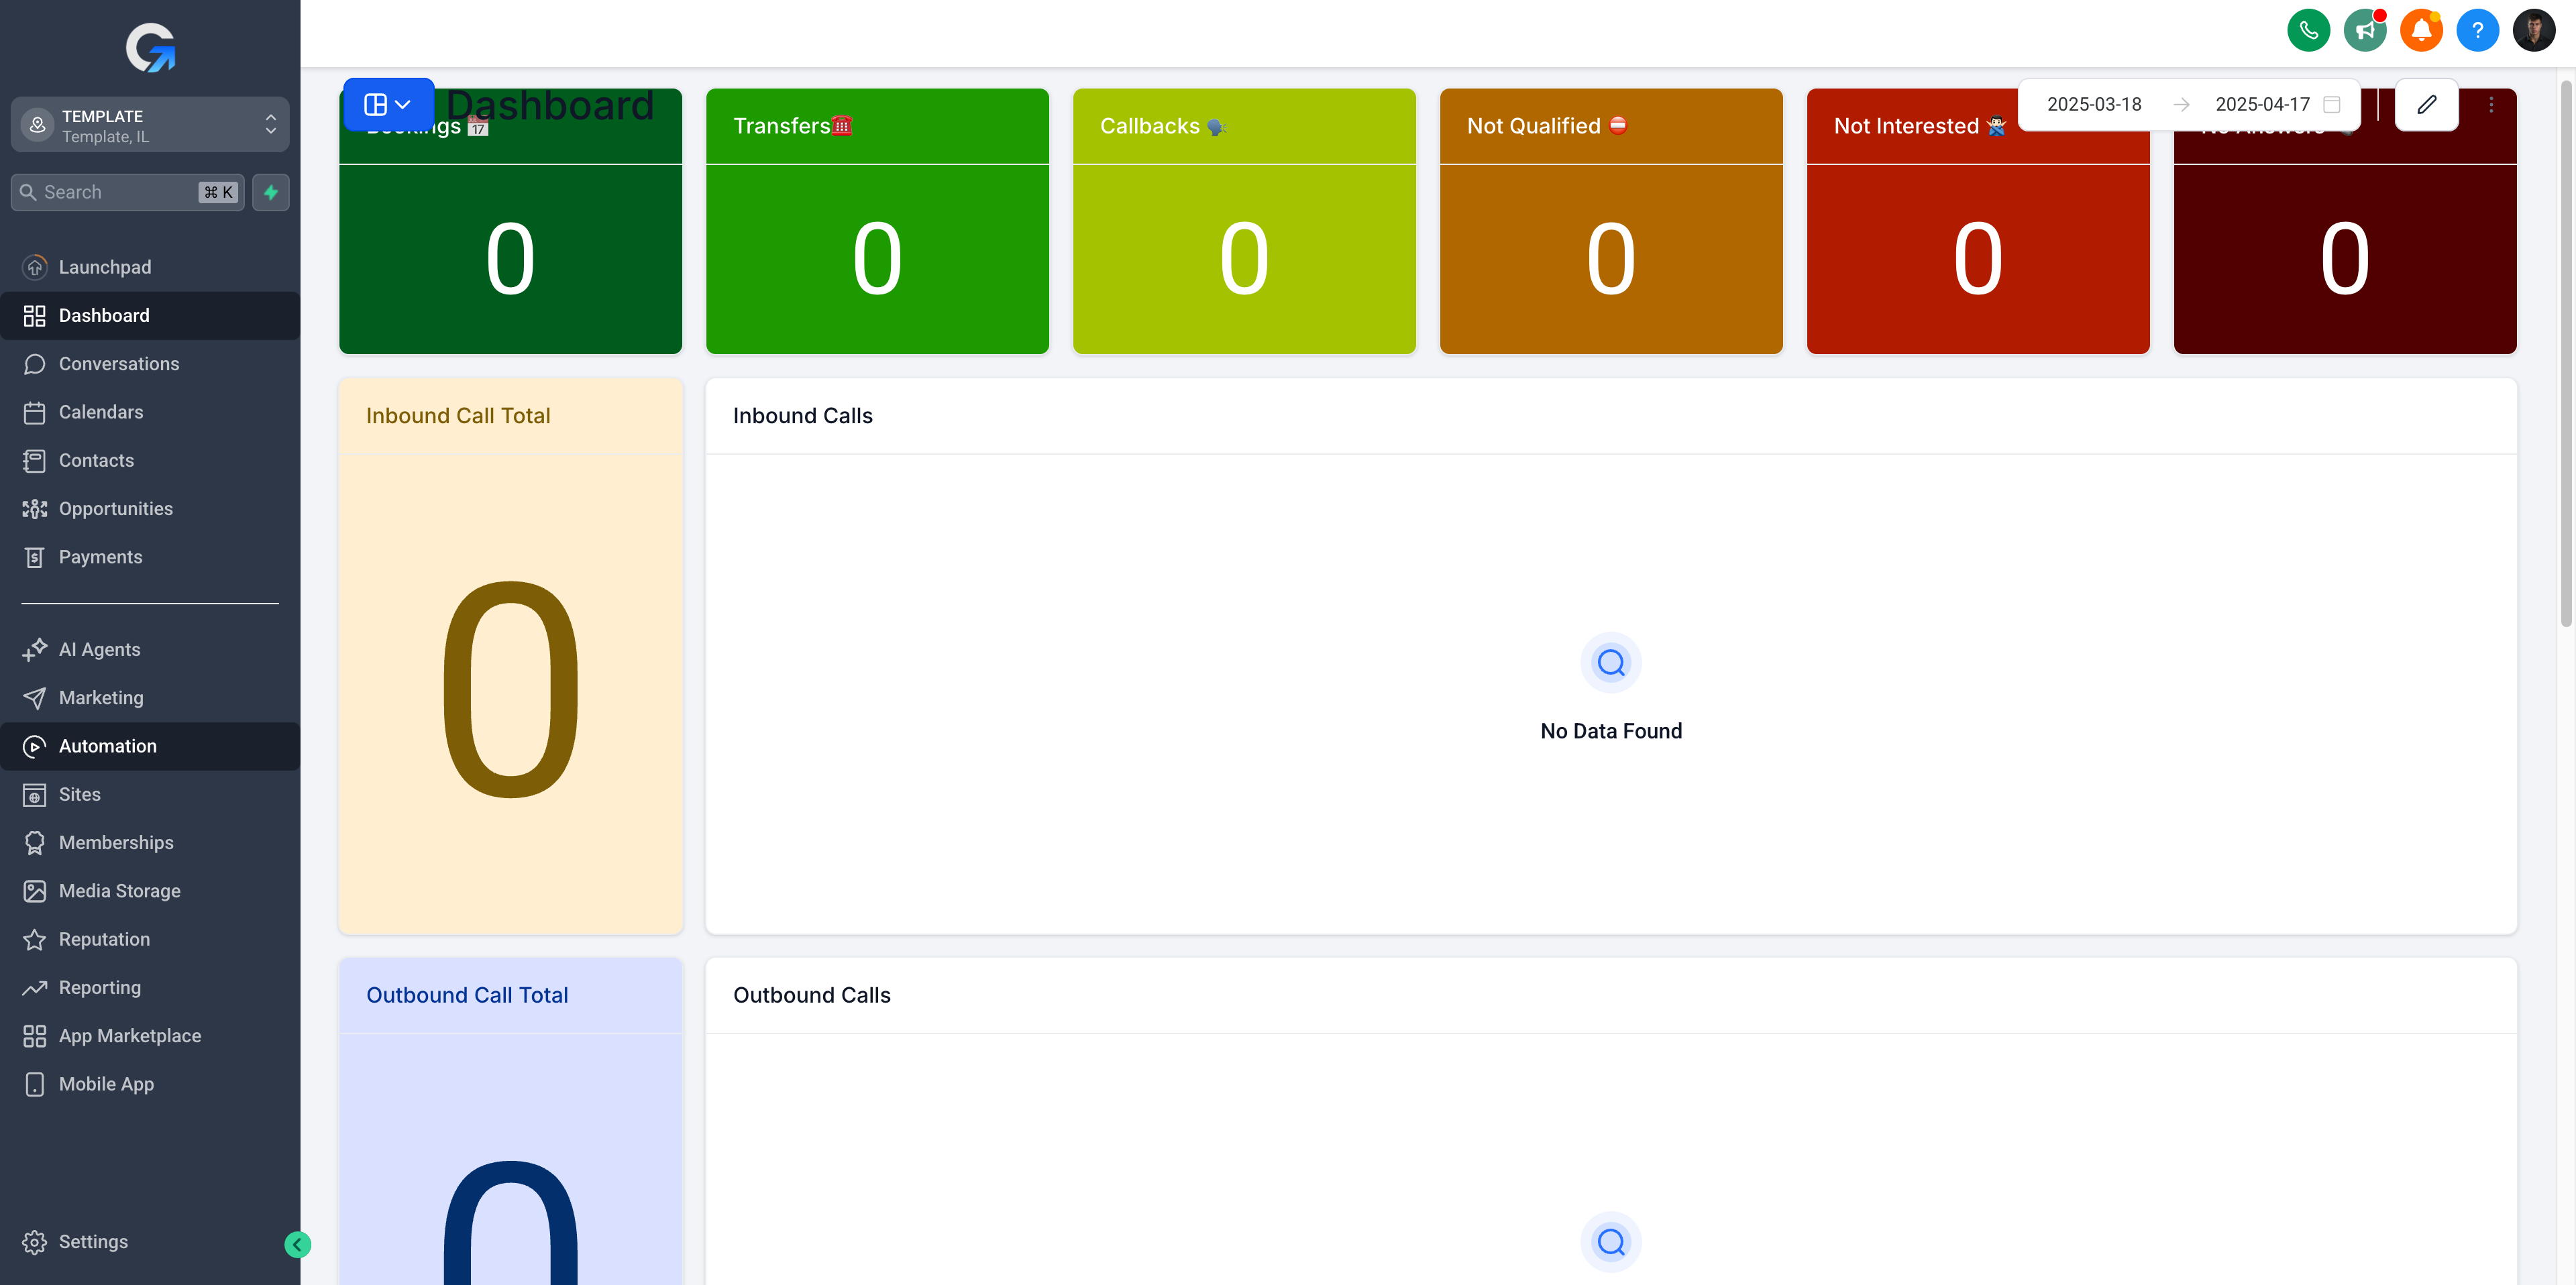
Task: Open the help question mark icon
Action: click(2477, 30)
